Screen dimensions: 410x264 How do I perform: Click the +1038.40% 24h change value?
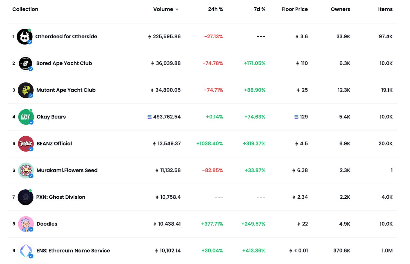coord(210,144)
